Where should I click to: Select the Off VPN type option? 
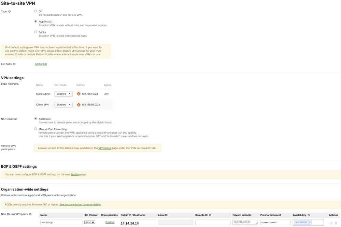click(x=35, y=11)
